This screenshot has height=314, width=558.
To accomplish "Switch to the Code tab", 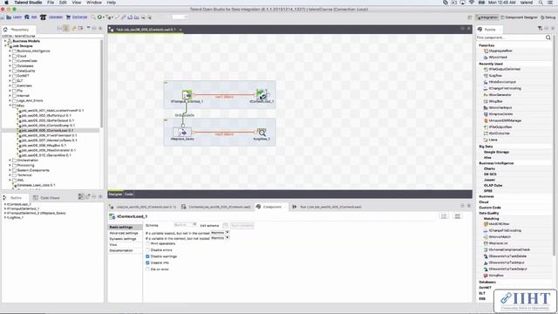I will coord(129,194).
